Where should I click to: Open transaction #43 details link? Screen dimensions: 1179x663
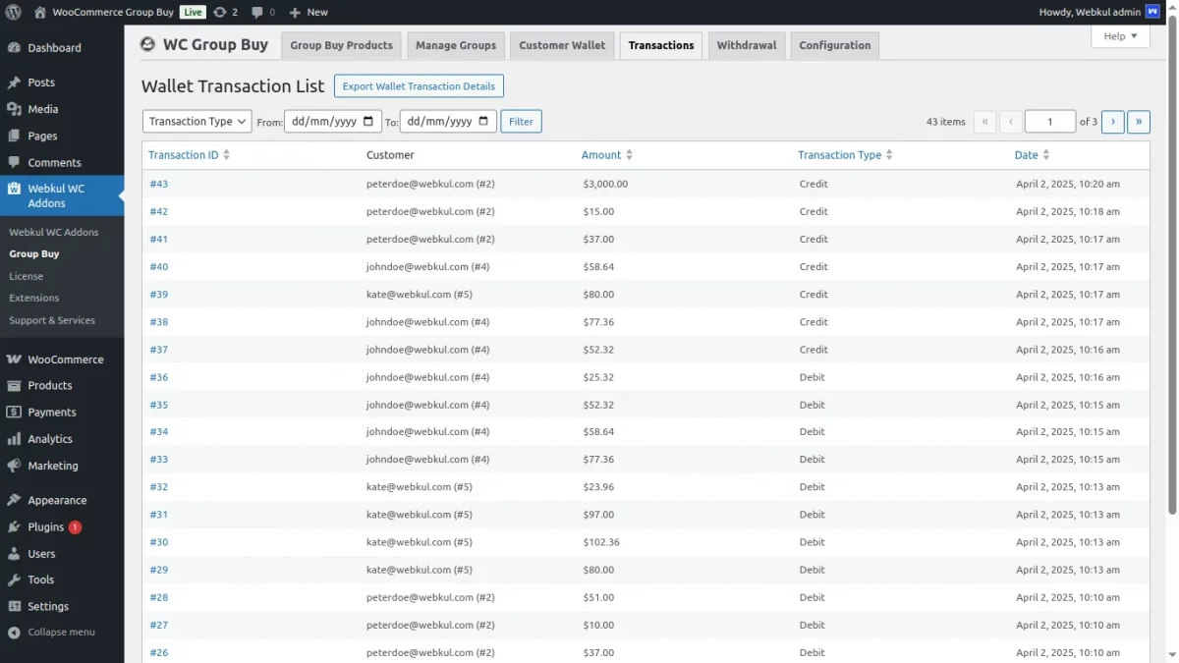point(159,184)
